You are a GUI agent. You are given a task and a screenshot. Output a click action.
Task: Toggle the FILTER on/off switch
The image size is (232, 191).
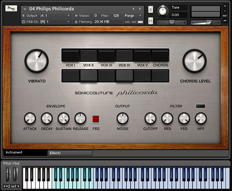coord(201,106)
